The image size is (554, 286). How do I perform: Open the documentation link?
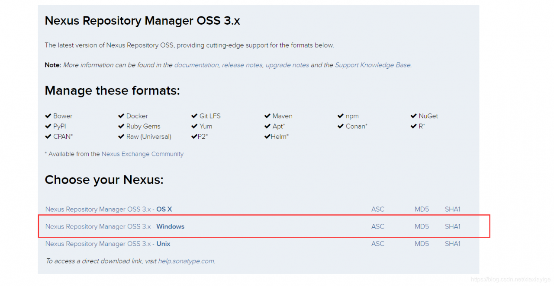[x=196, y=65]
